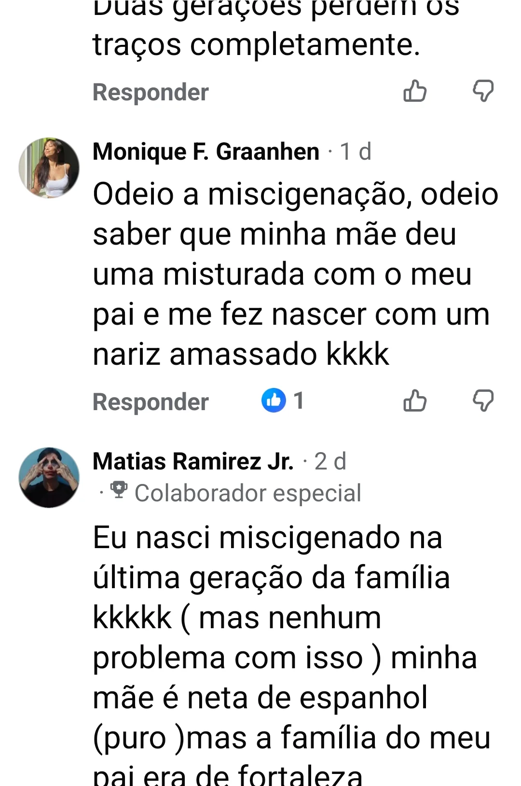
Task: Dislike the comment ending in "traços completamente"
Action: (x=483, y=91)
